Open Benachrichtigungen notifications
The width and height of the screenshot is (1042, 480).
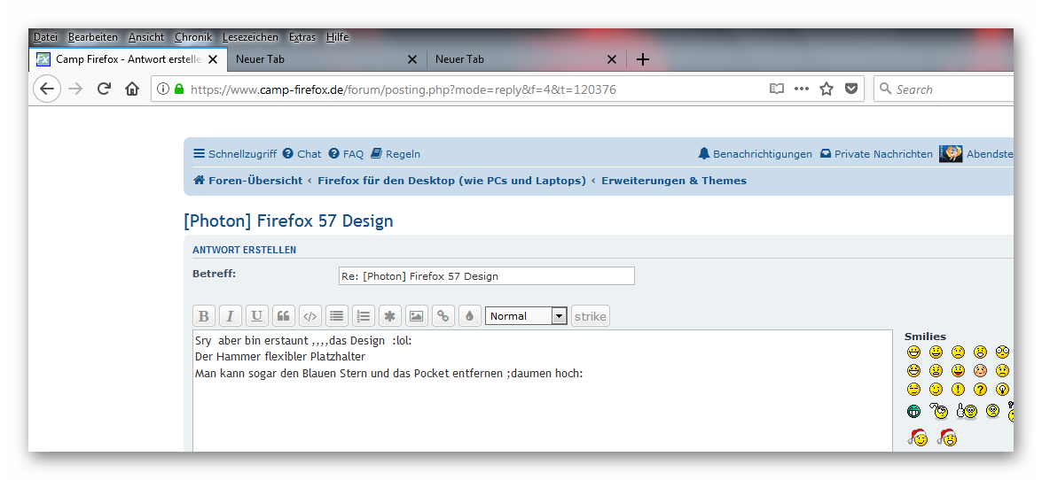755,154
